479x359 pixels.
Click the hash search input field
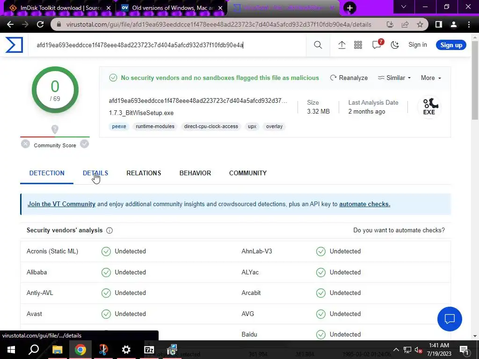167,45
